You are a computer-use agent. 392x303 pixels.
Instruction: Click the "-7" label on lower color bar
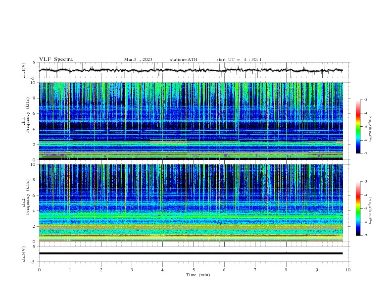(x=365, y=235)
